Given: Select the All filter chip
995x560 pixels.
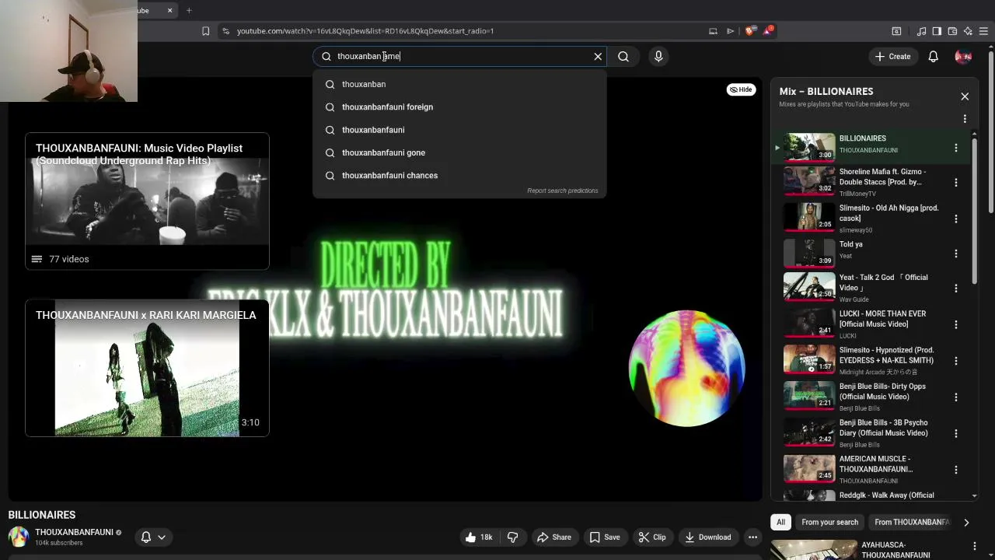Looking at the screenshot, I should click(780, 522).
